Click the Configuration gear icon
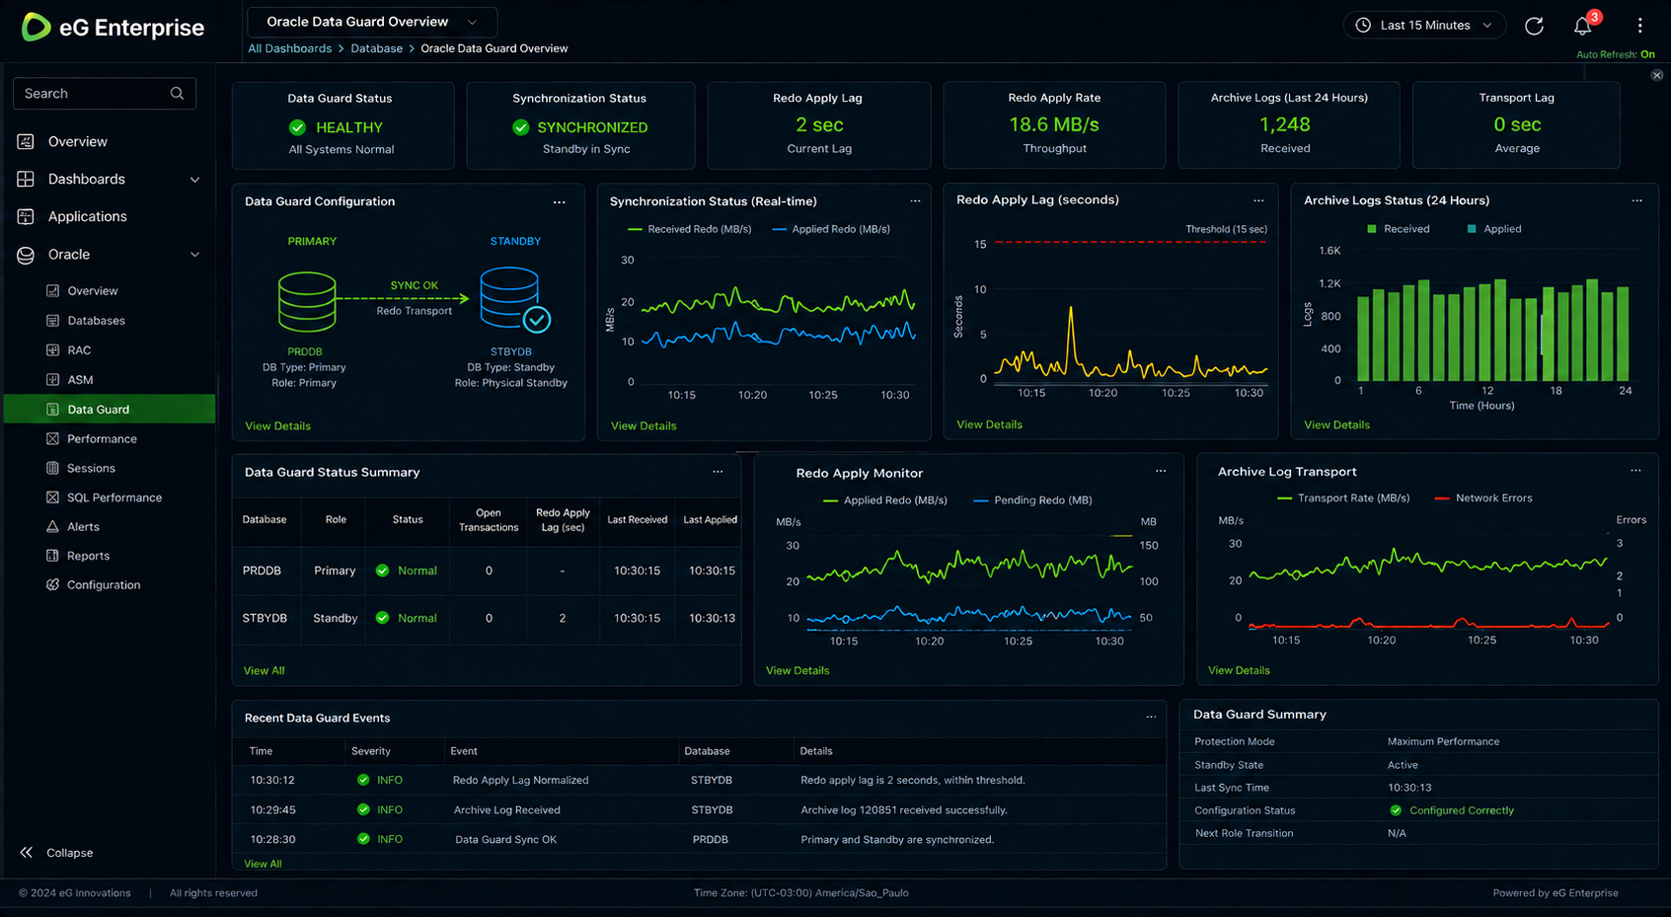The height and width of the screenshot is (917, 1671). point(52,584)
